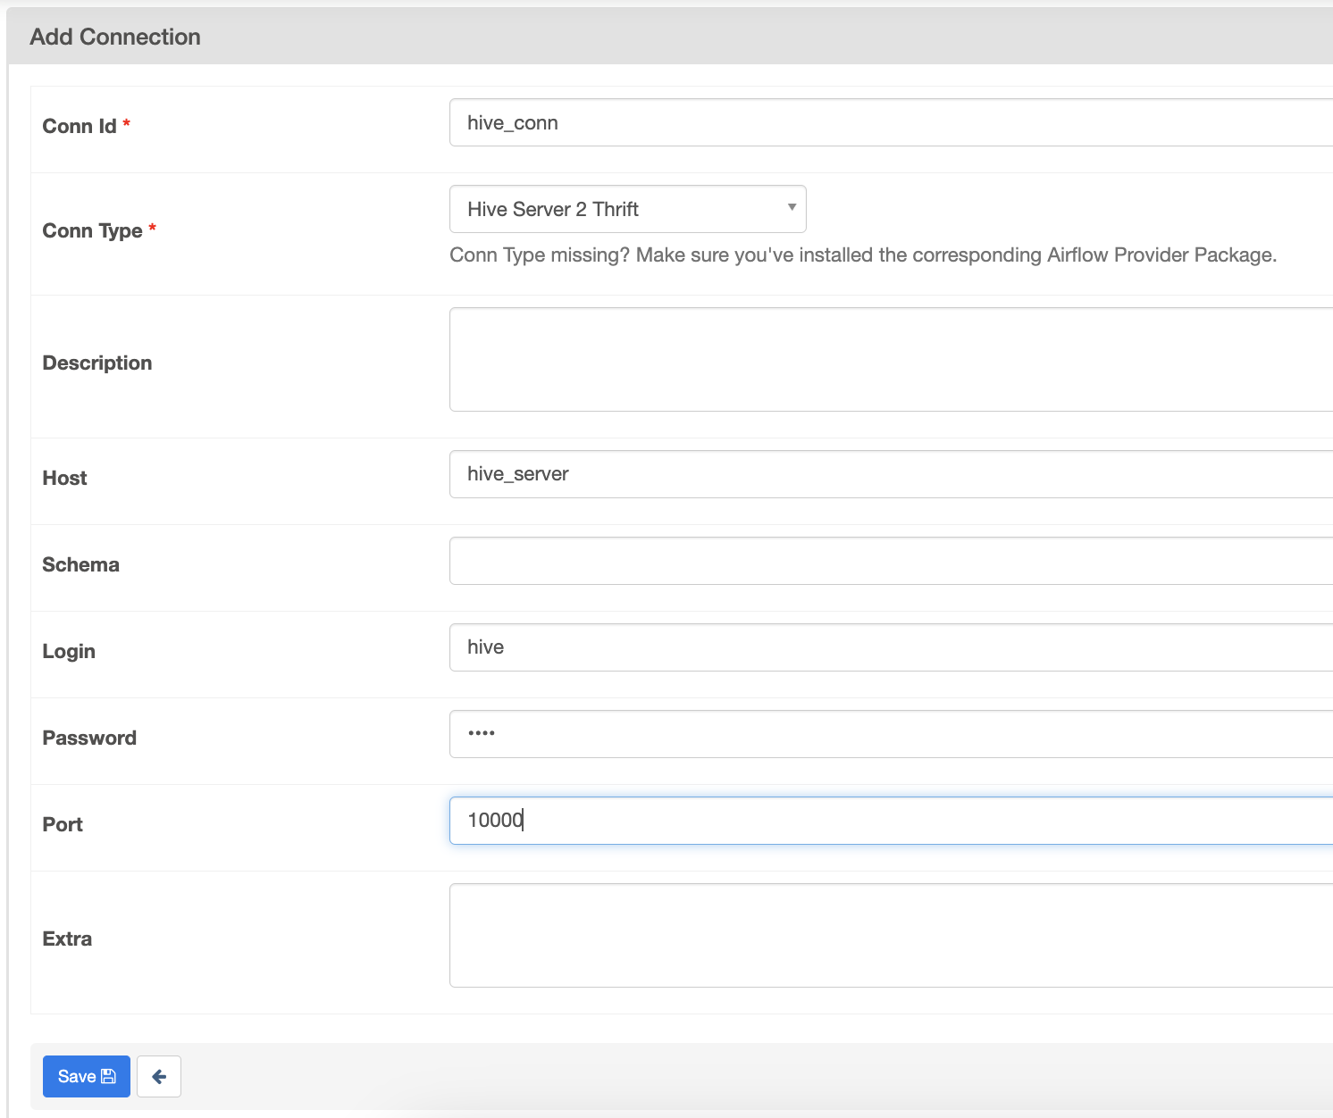Click the Login field containing hive
The image size is (1333, 1118).
pos(891,647)
